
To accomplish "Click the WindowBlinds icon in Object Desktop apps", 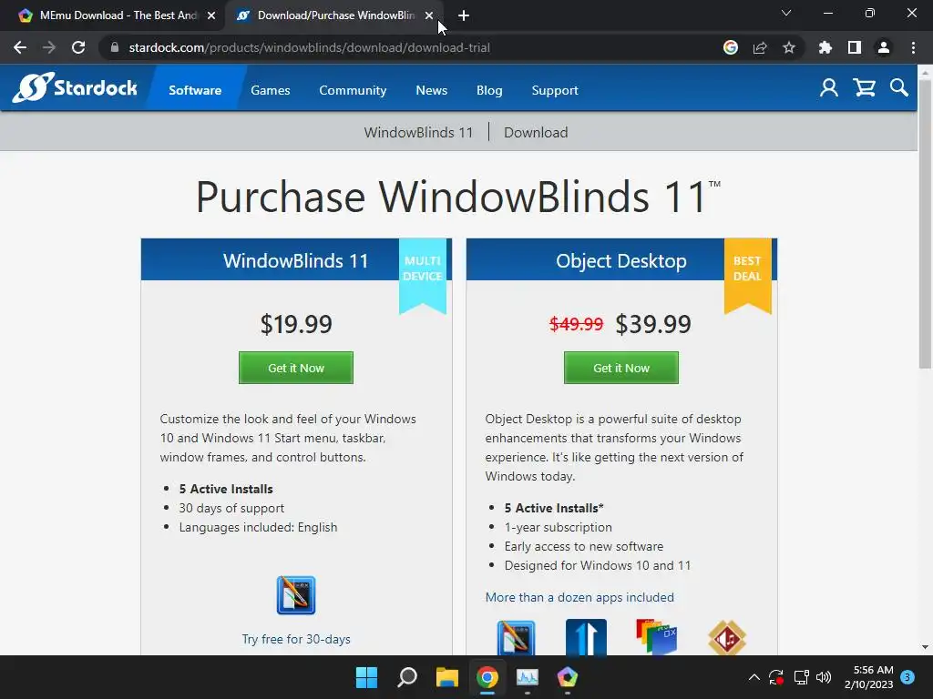I will 516,637.
